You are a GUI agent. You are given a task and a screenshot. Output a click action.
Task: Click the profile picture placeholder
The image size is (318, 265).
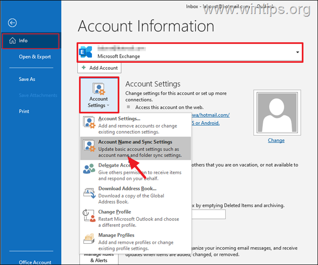point(276,111)
